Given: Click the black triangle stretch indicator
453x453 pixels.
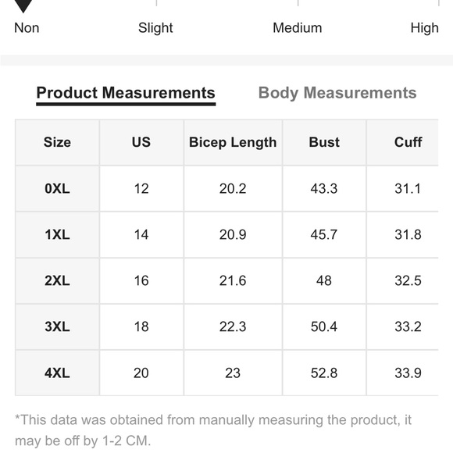Looking at the screenshot, I should coord(23,5).
